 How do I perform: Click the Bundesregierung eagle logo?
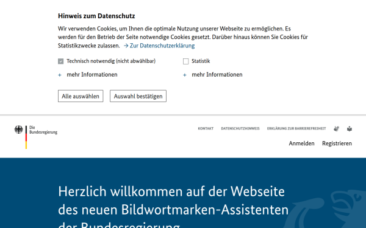tap(19, 130)
